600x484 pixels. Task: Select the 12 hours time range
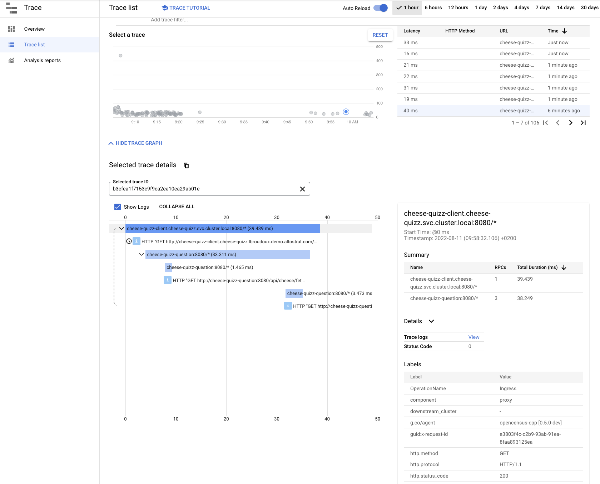tap(458, 7)
